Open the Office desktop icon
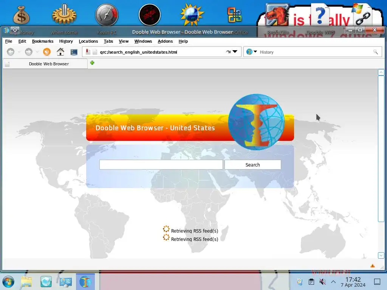This screenshot has width=387, height=290. (234, 15)
